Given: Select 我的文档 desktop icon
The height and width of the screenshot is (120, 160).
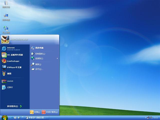Looking at the screenshot, I should [6, 4].
